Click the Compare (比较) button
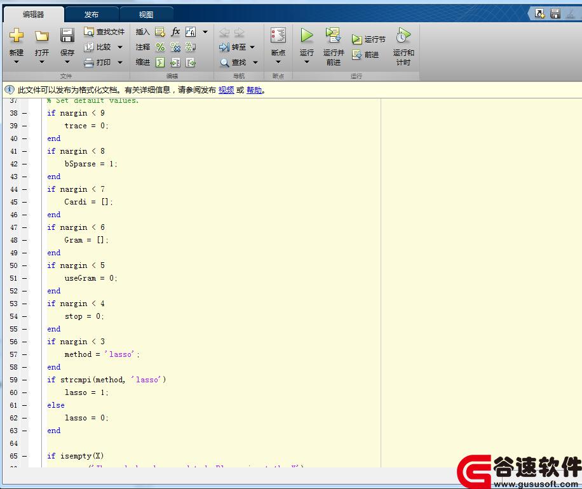Screen dimensions: 582x489 point(97,47)
